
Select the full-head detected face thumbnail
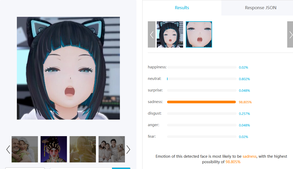tap(170, 34)
